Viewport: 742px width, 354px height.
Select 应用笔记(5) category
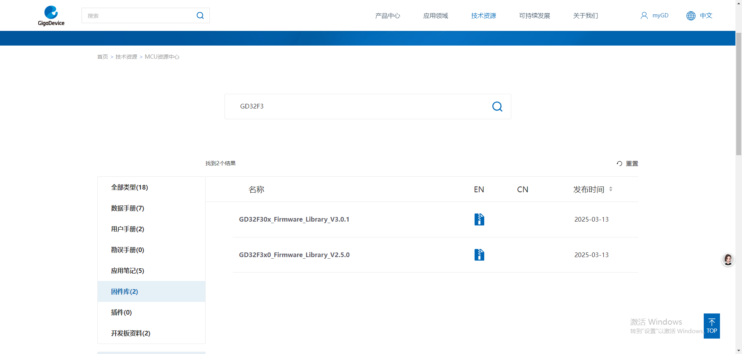coord(151,271)
